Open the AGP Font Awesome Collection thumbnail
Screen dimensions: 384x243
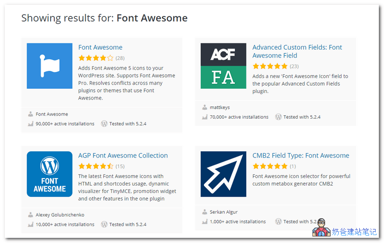point(50,174)
